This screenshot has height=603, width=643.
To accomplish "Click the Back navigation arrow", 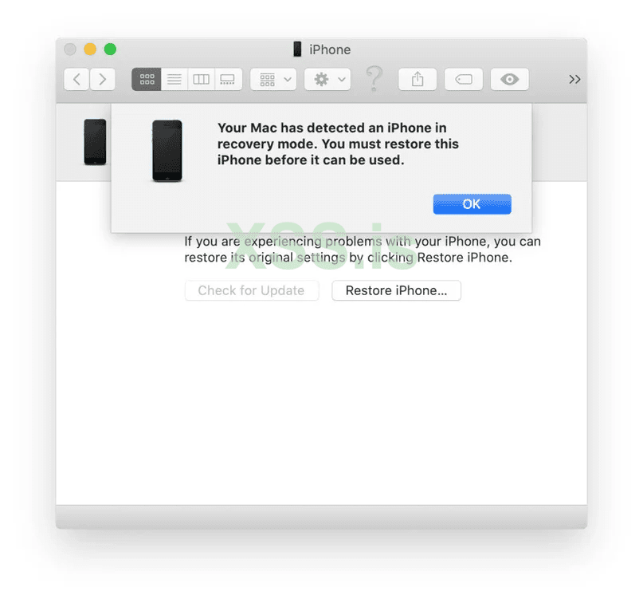I will 76,79.
